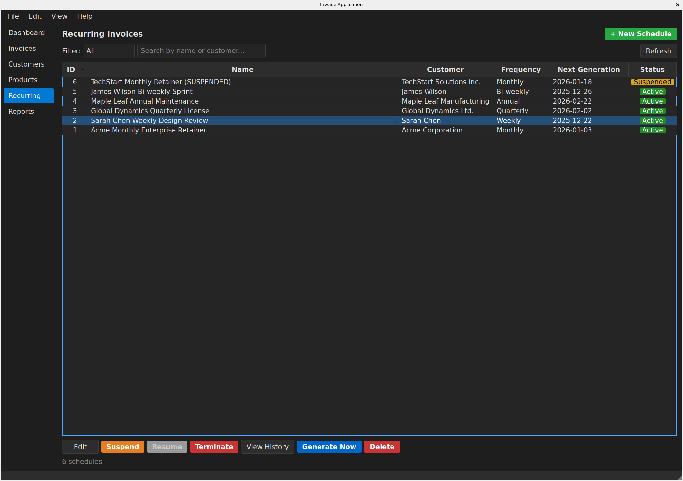Screen dimensions: 683x481
Task: Switch to the Invoices section
Action: [22, 48]
